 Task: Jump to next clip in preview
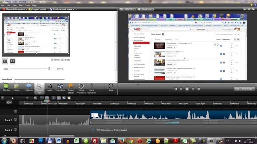click(198, 89)
